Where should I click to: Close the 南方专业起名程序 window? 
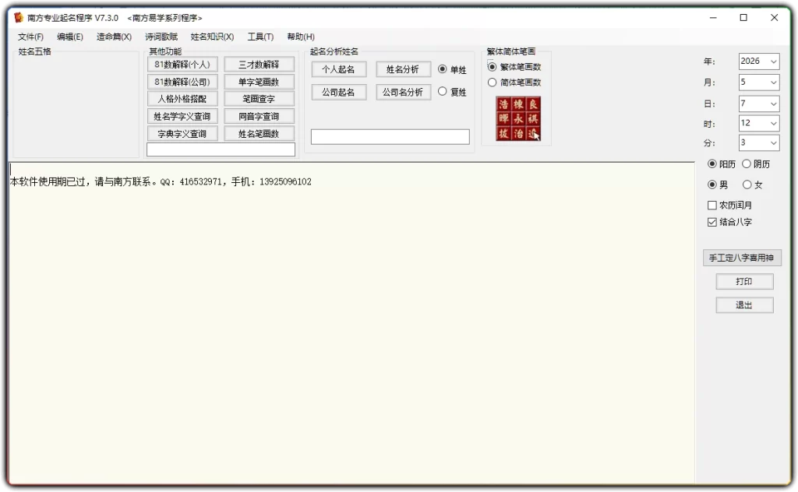click(x=774, y=18)
